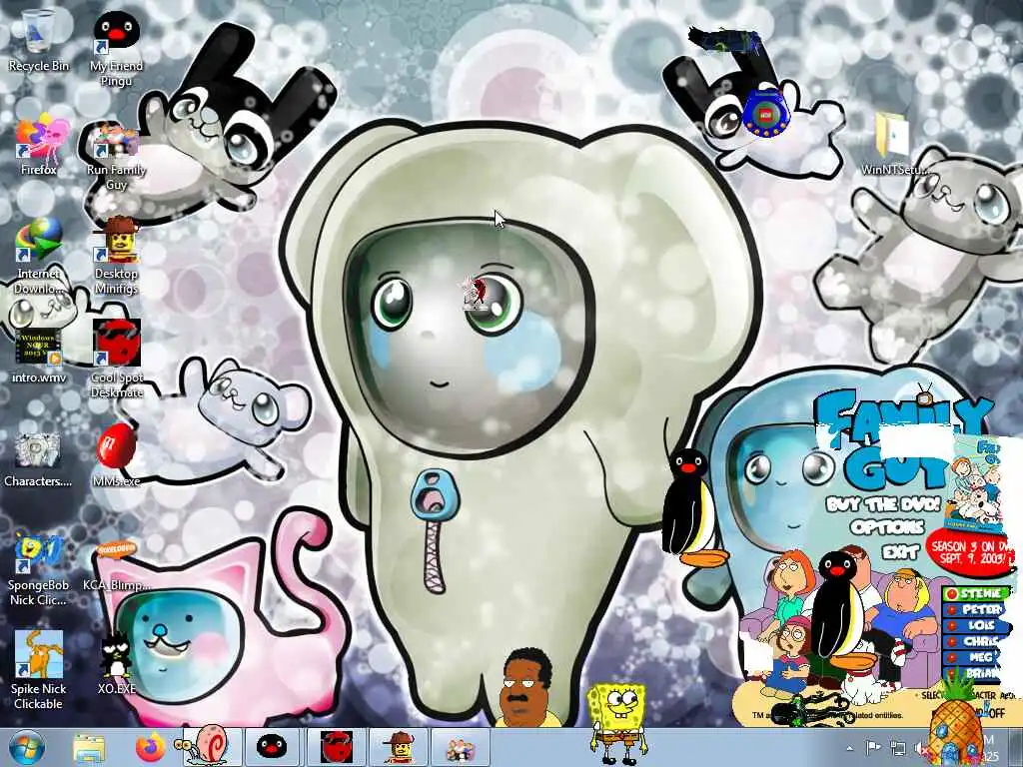Open the WinNTSetup folder on the desktop
The width and height of the screenshot is (1023, 767).
tap(894, 144)
